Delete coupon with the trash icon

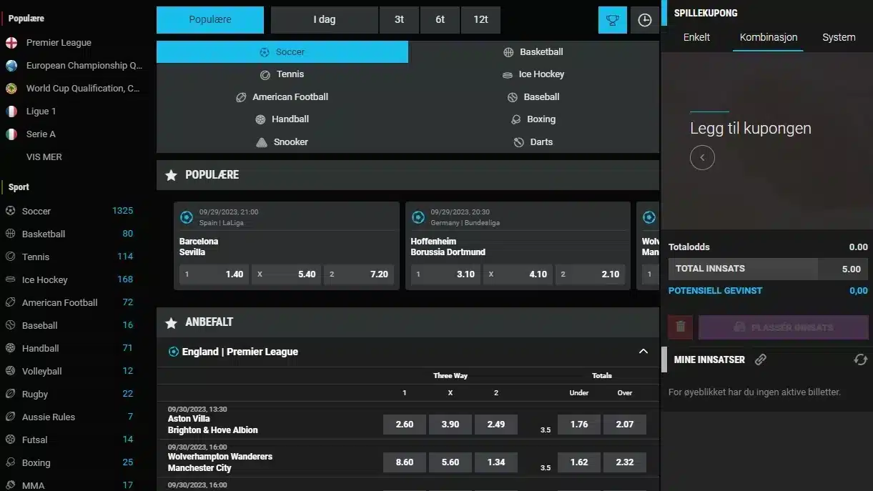tap(681, 327)
